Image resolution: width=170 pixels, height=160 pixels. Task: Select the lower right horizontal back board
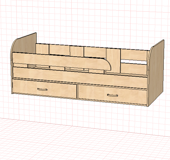point(134,69)
